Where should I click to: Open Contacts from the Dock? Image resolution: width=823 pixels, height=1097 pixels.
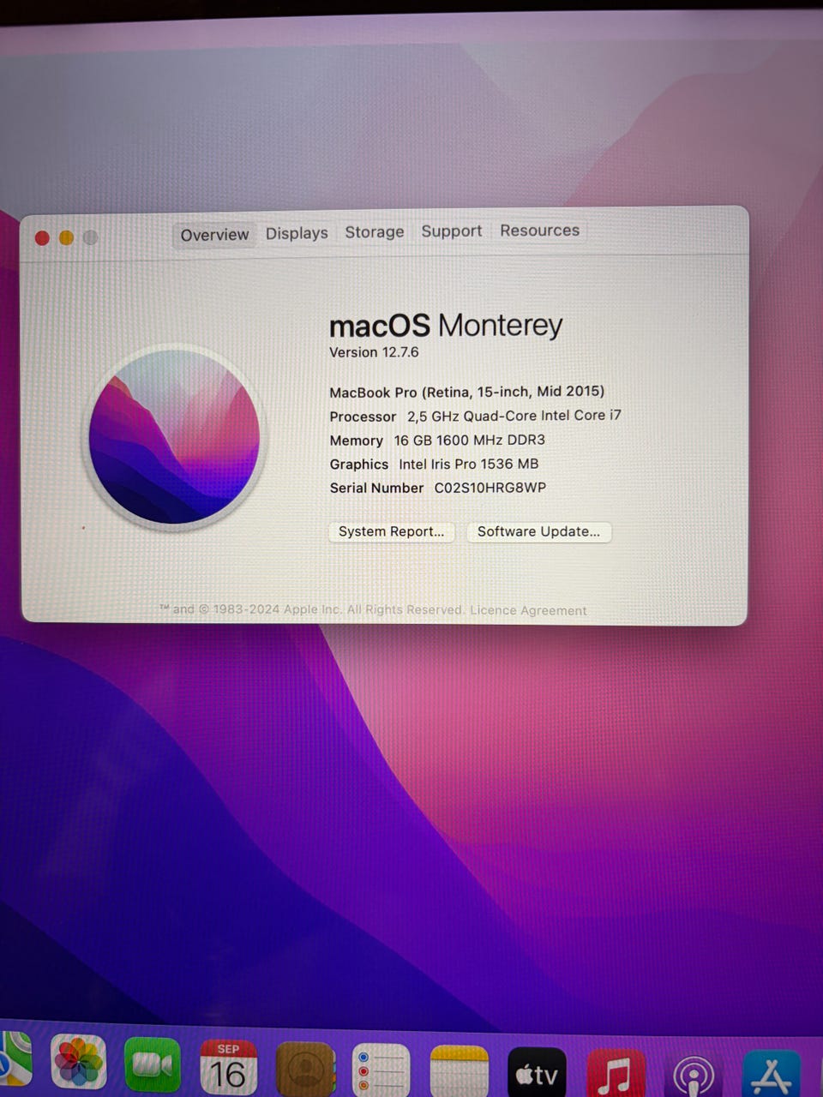click(305, 1069)
